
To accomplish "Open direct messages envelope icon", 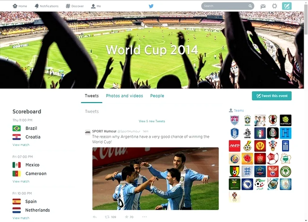I will point(263,6).
